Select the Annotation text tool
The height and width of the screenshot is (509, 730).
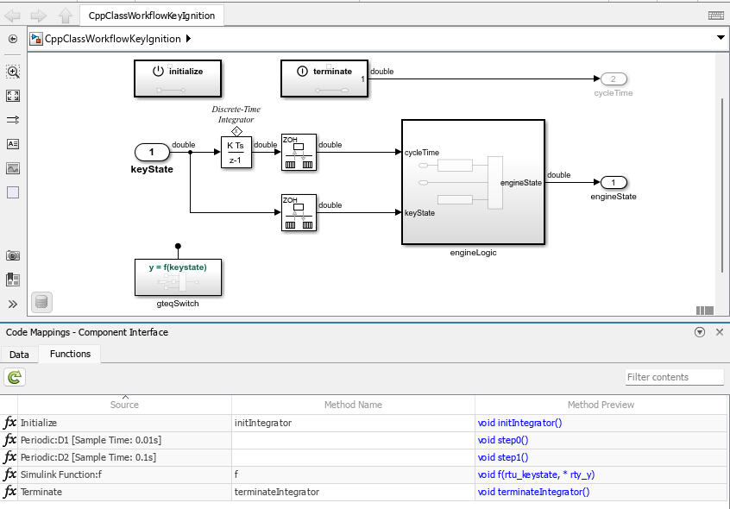point(13,144)
